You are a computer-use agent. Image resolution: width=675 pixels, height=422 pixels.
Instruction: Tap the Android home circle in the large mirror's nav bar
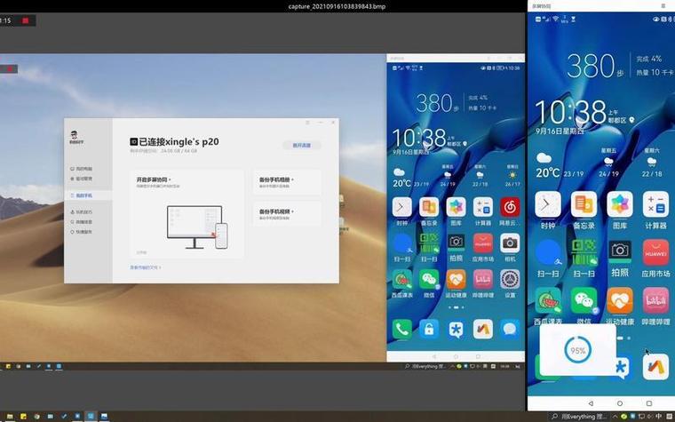click(x=619, y=403)
